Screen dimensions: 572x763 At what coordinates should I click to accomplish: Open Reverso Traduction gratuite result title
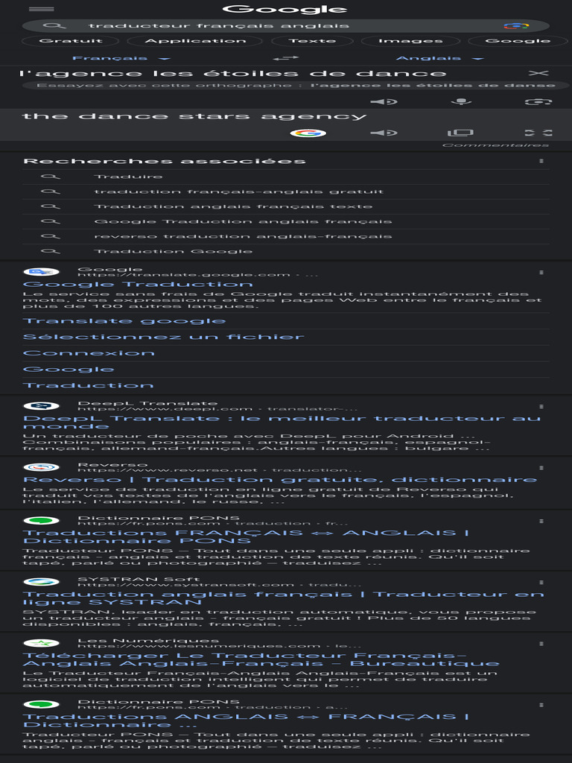click(280, 480)
